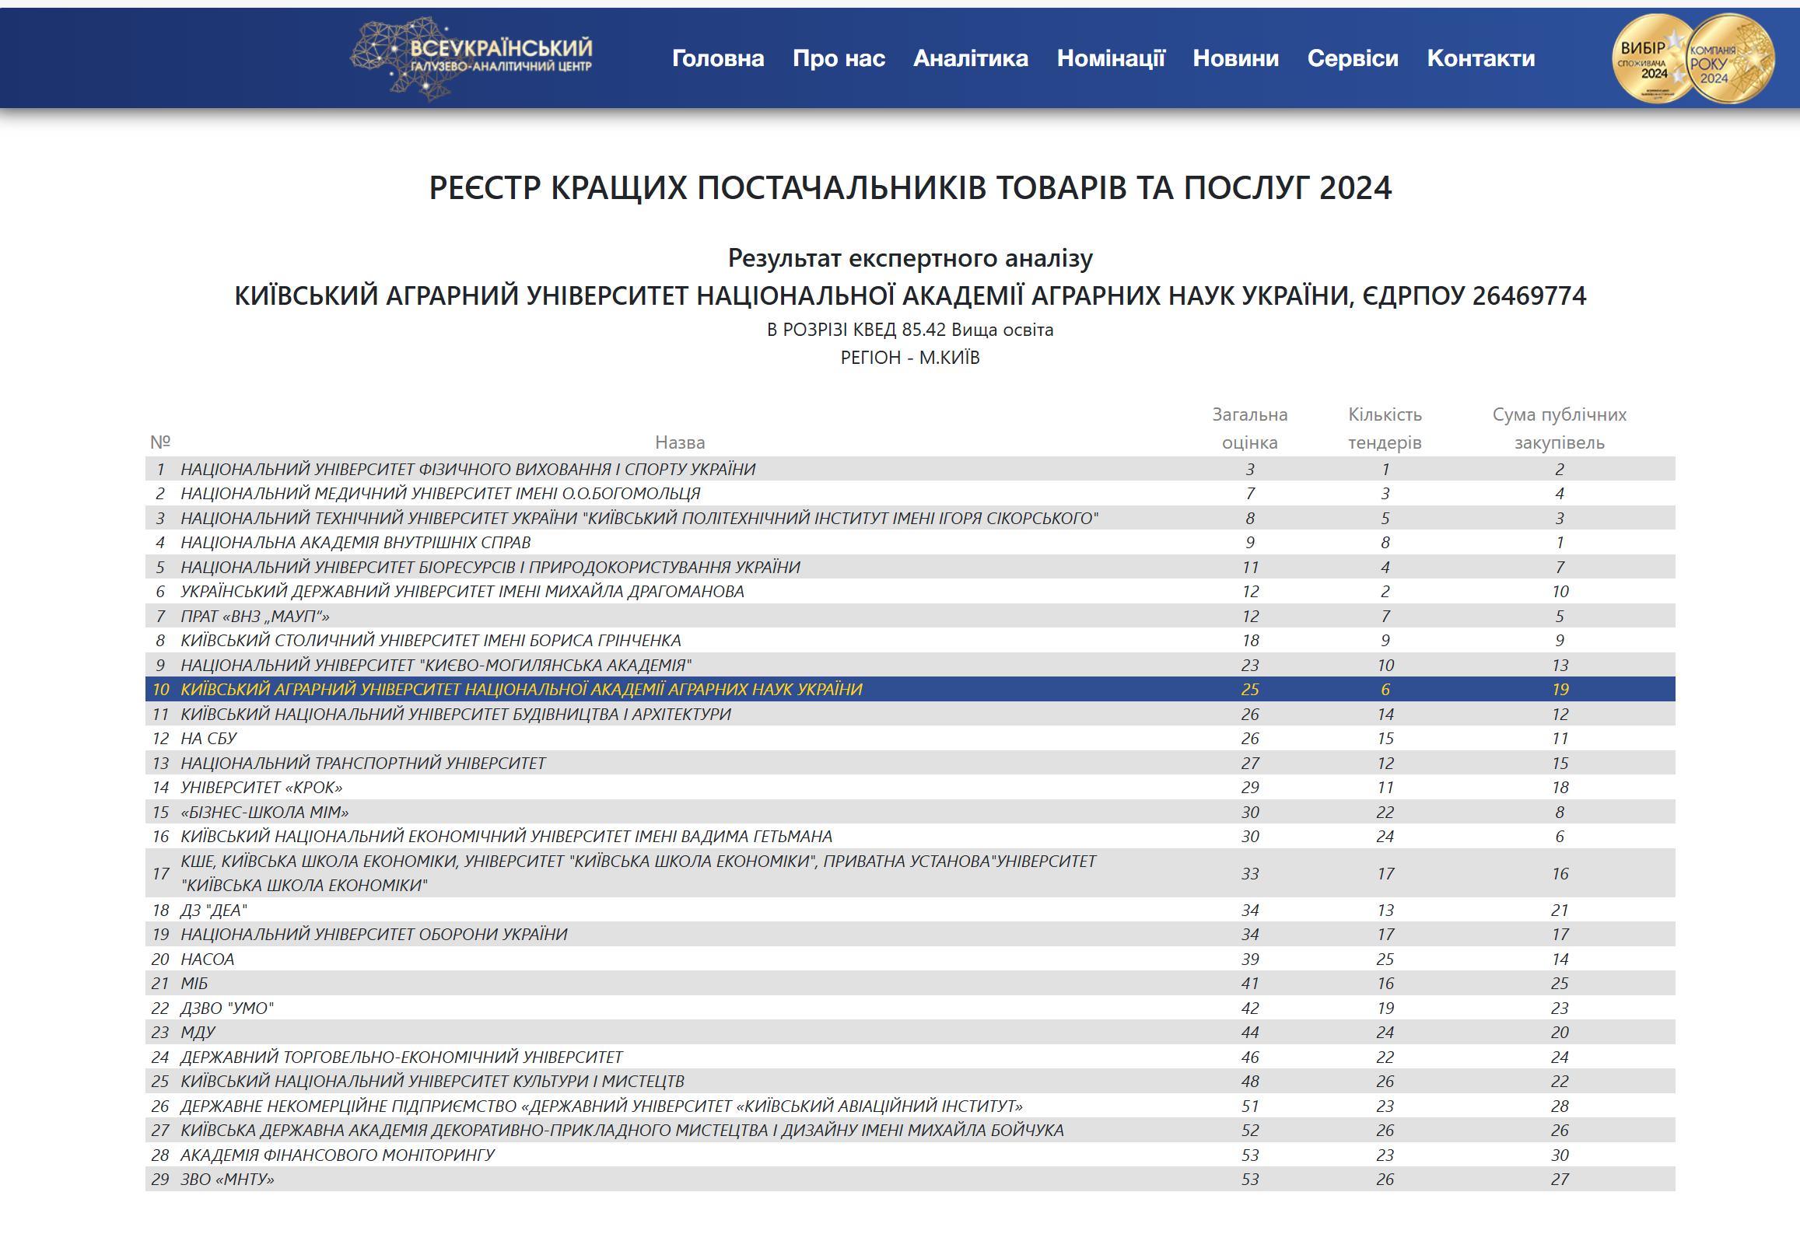Click overall score 39 in НАСОА row
The image size is (1800, 1248).
[1250, 960]
